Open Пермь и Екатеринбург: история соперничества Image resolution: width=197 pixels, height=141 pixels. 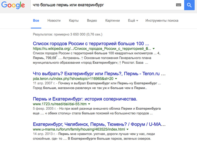click(85, 99)
